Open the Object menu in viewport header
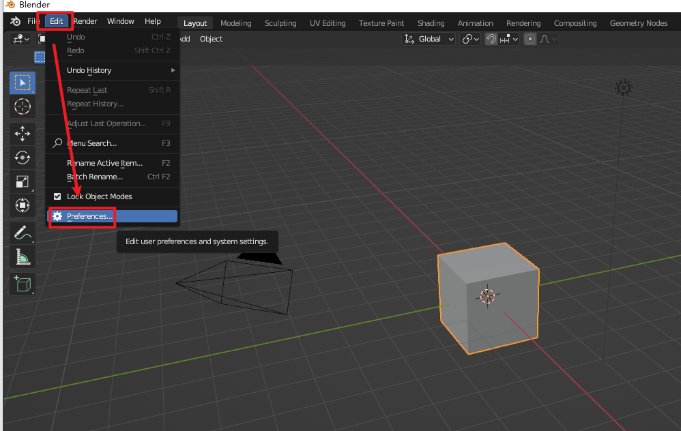 (211, 39)
